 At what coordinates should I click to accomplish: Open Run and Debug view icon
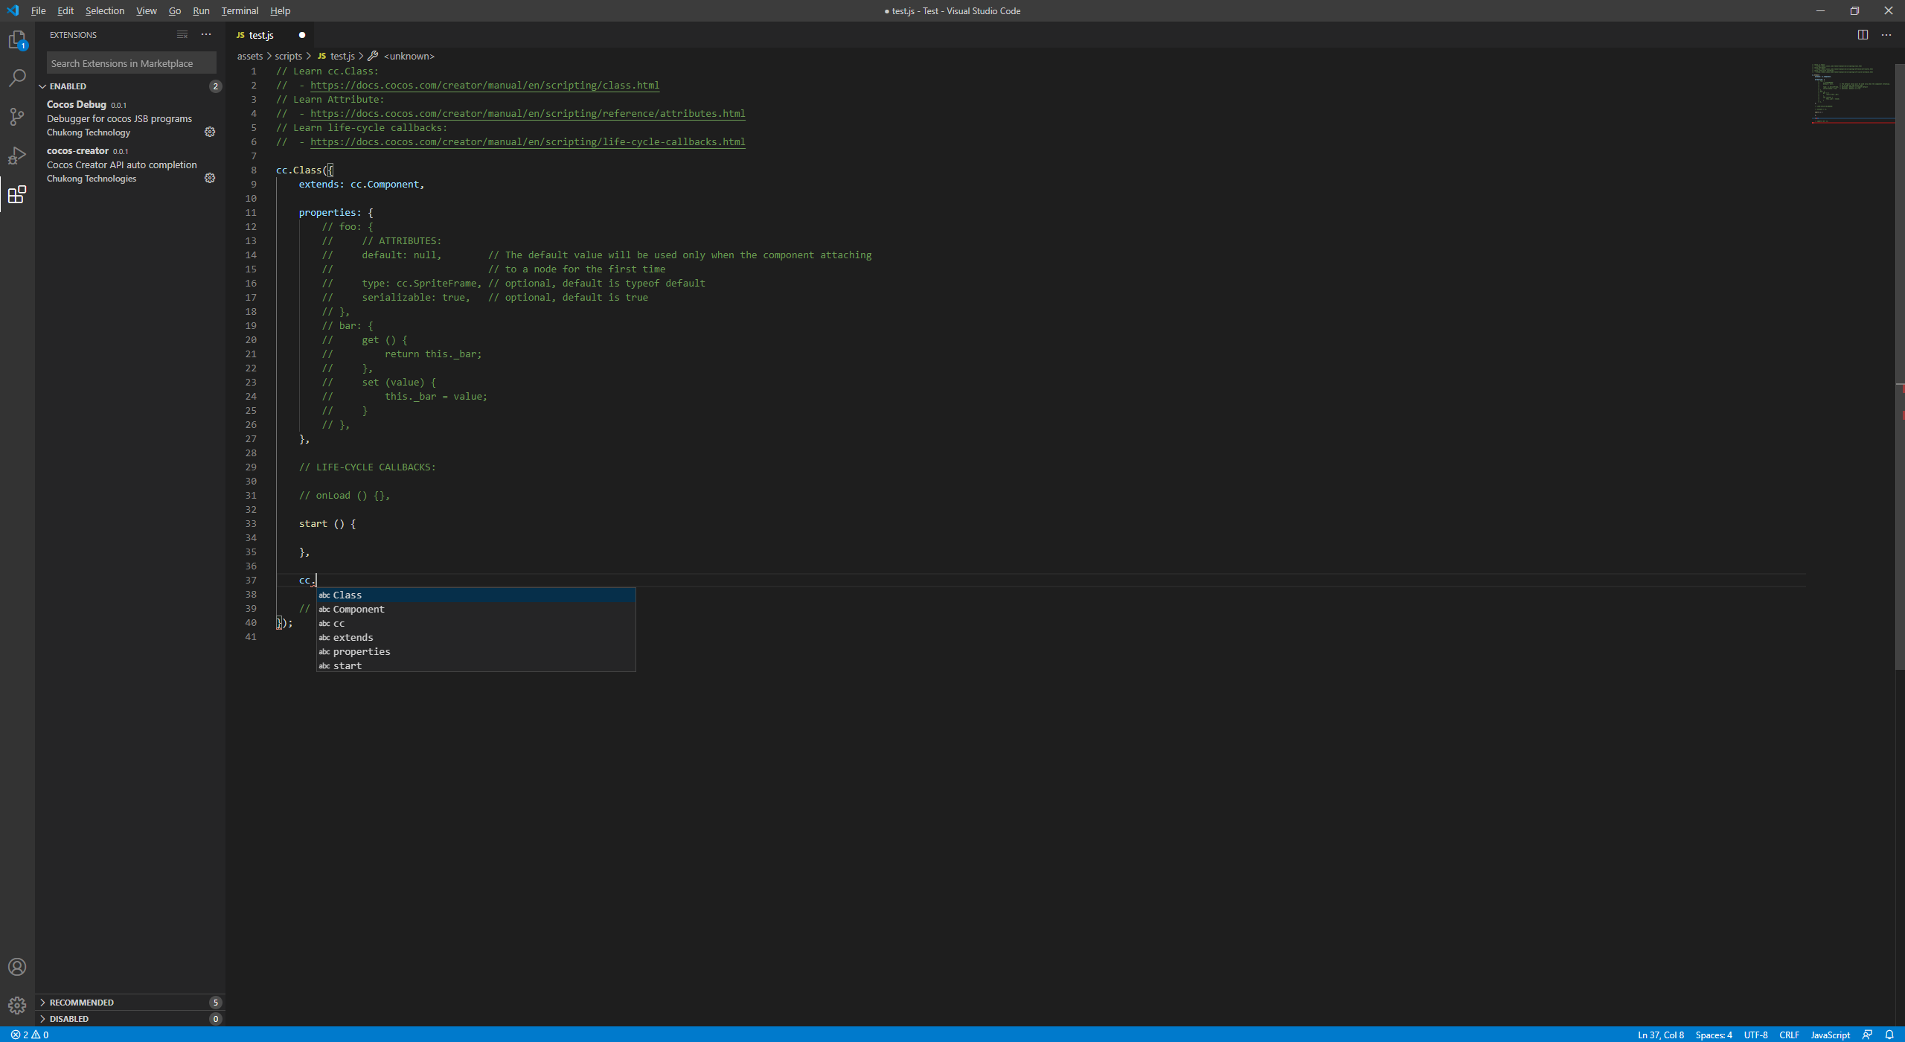17,156
